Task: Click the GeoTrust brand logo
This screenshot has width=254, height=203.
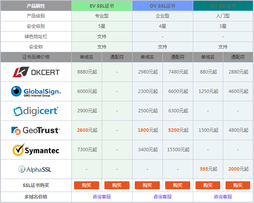Action: coord(36,130)
